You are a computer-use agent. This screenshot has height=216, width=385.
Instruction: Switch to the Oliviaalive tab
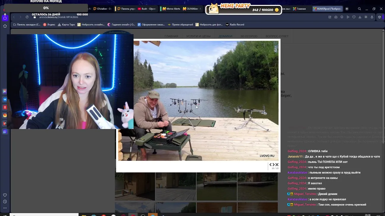click(102, 9)
